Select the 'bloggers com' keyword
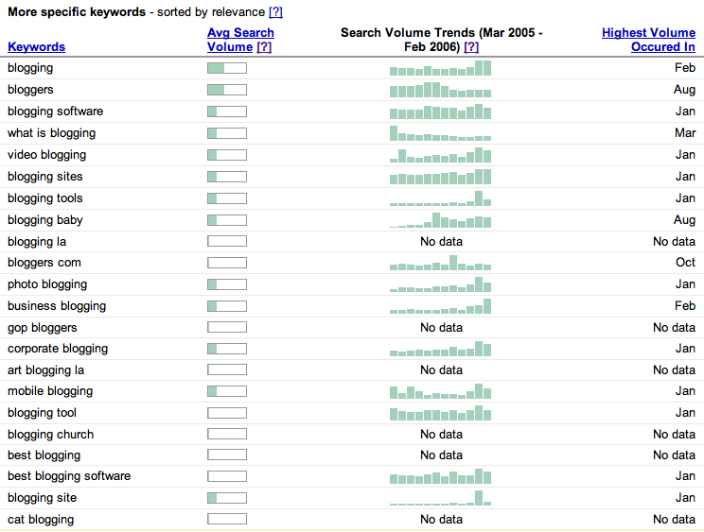 click(x=44, y=263)
